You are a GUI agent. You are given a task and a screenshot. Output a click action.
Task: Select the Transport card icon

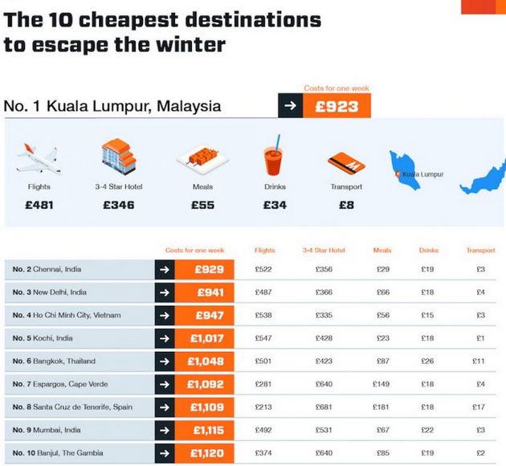point(347,163)
